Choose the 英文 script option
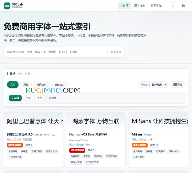 (40, 98)
